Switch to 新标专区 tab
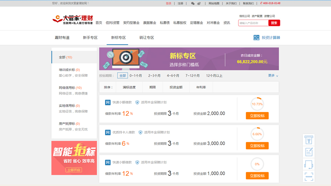This screenshot has width=331, height=186. 119,38
